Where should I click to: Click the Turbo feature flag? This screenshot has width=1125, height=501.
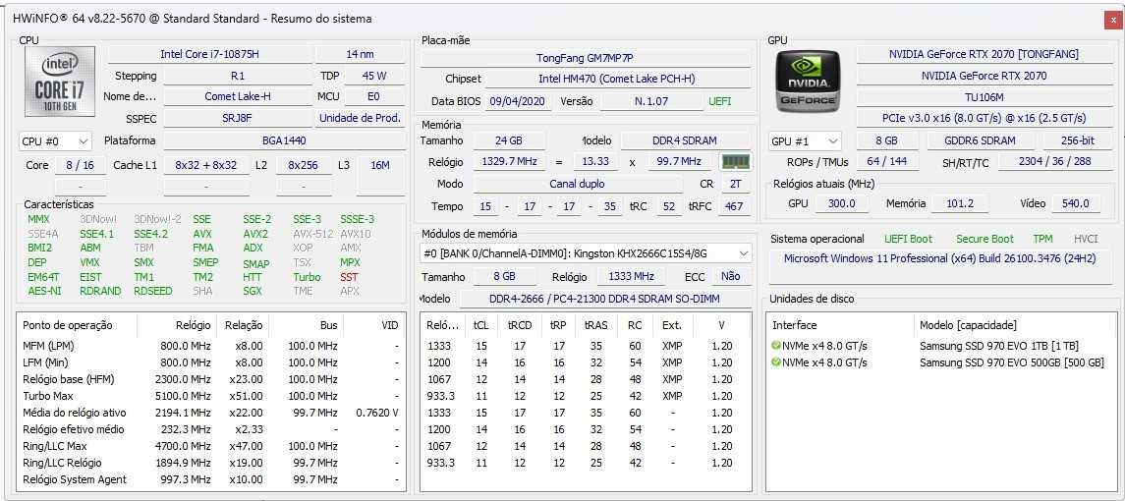[308, 277]
